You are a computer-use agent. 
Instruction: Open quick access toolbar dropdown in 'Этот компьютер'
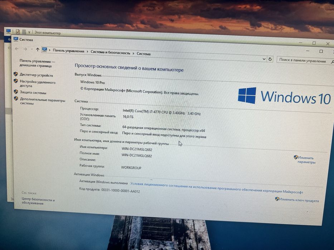pyautogui.click(x=29, y=32)
